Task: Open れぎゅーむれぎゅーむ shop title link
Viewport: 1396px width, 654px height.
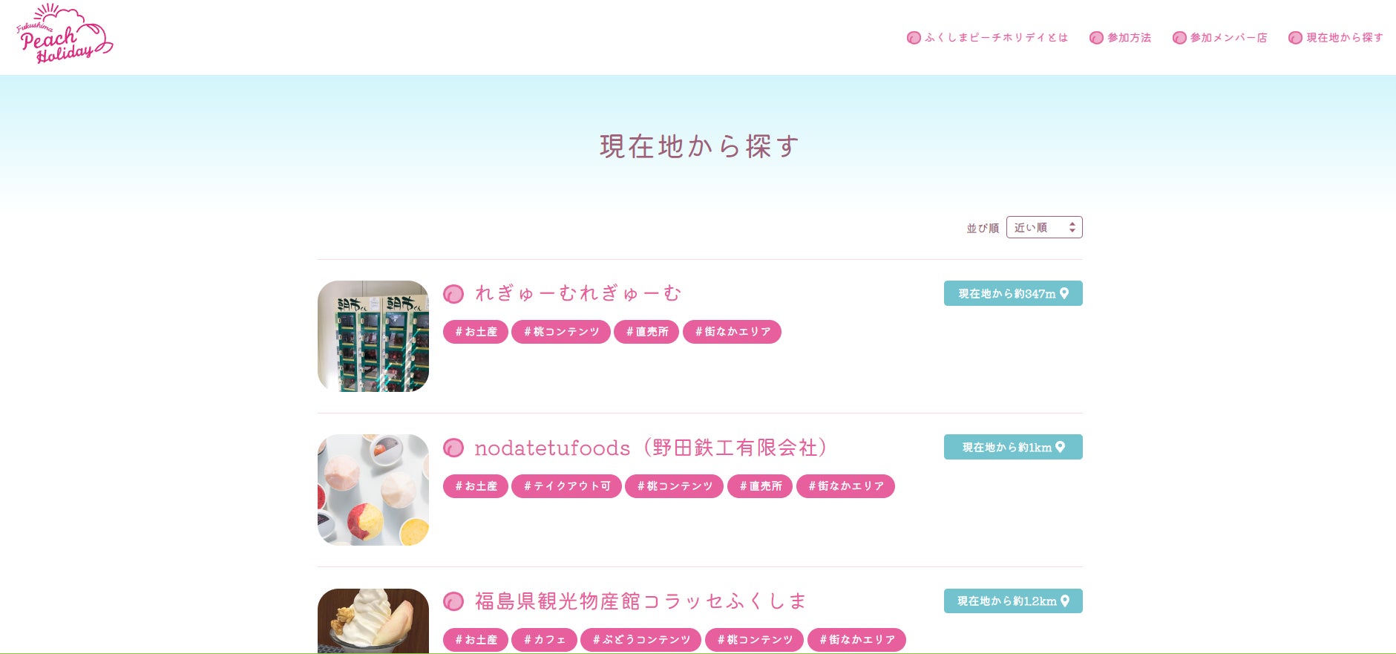Action: tap(578, 294)
